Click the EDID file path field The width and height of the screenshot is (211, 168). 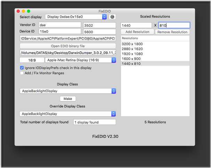pyautogui.click(x=68, y=53)
